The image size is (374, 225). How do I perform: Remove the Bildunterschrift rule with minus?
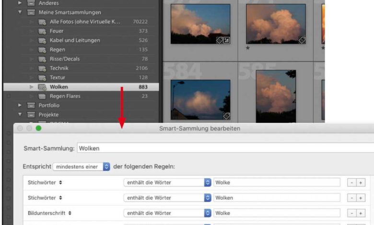pyautogui.click(x=352, y=213)
